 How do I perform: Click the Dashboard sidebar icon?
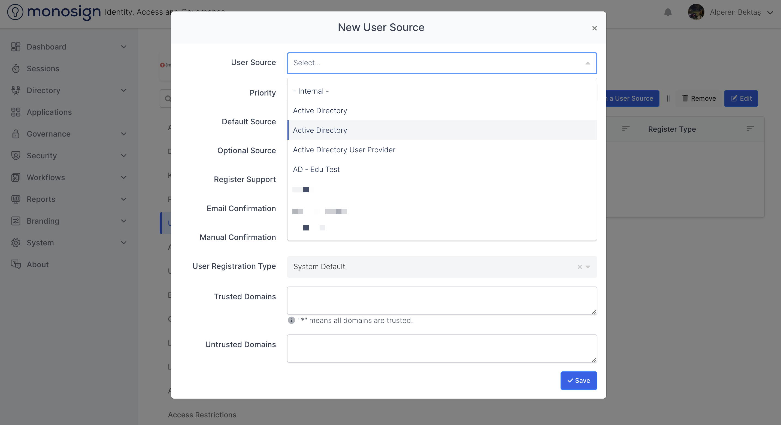click(16, 47)
